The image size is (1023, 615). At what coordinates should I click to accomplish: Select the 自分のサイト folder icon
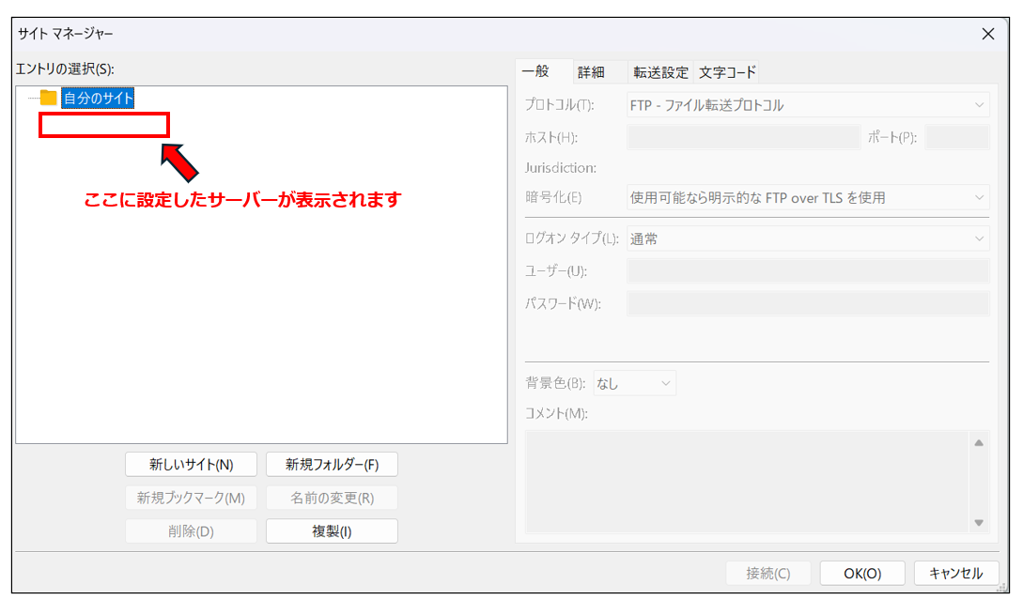(x=48, y=98)
